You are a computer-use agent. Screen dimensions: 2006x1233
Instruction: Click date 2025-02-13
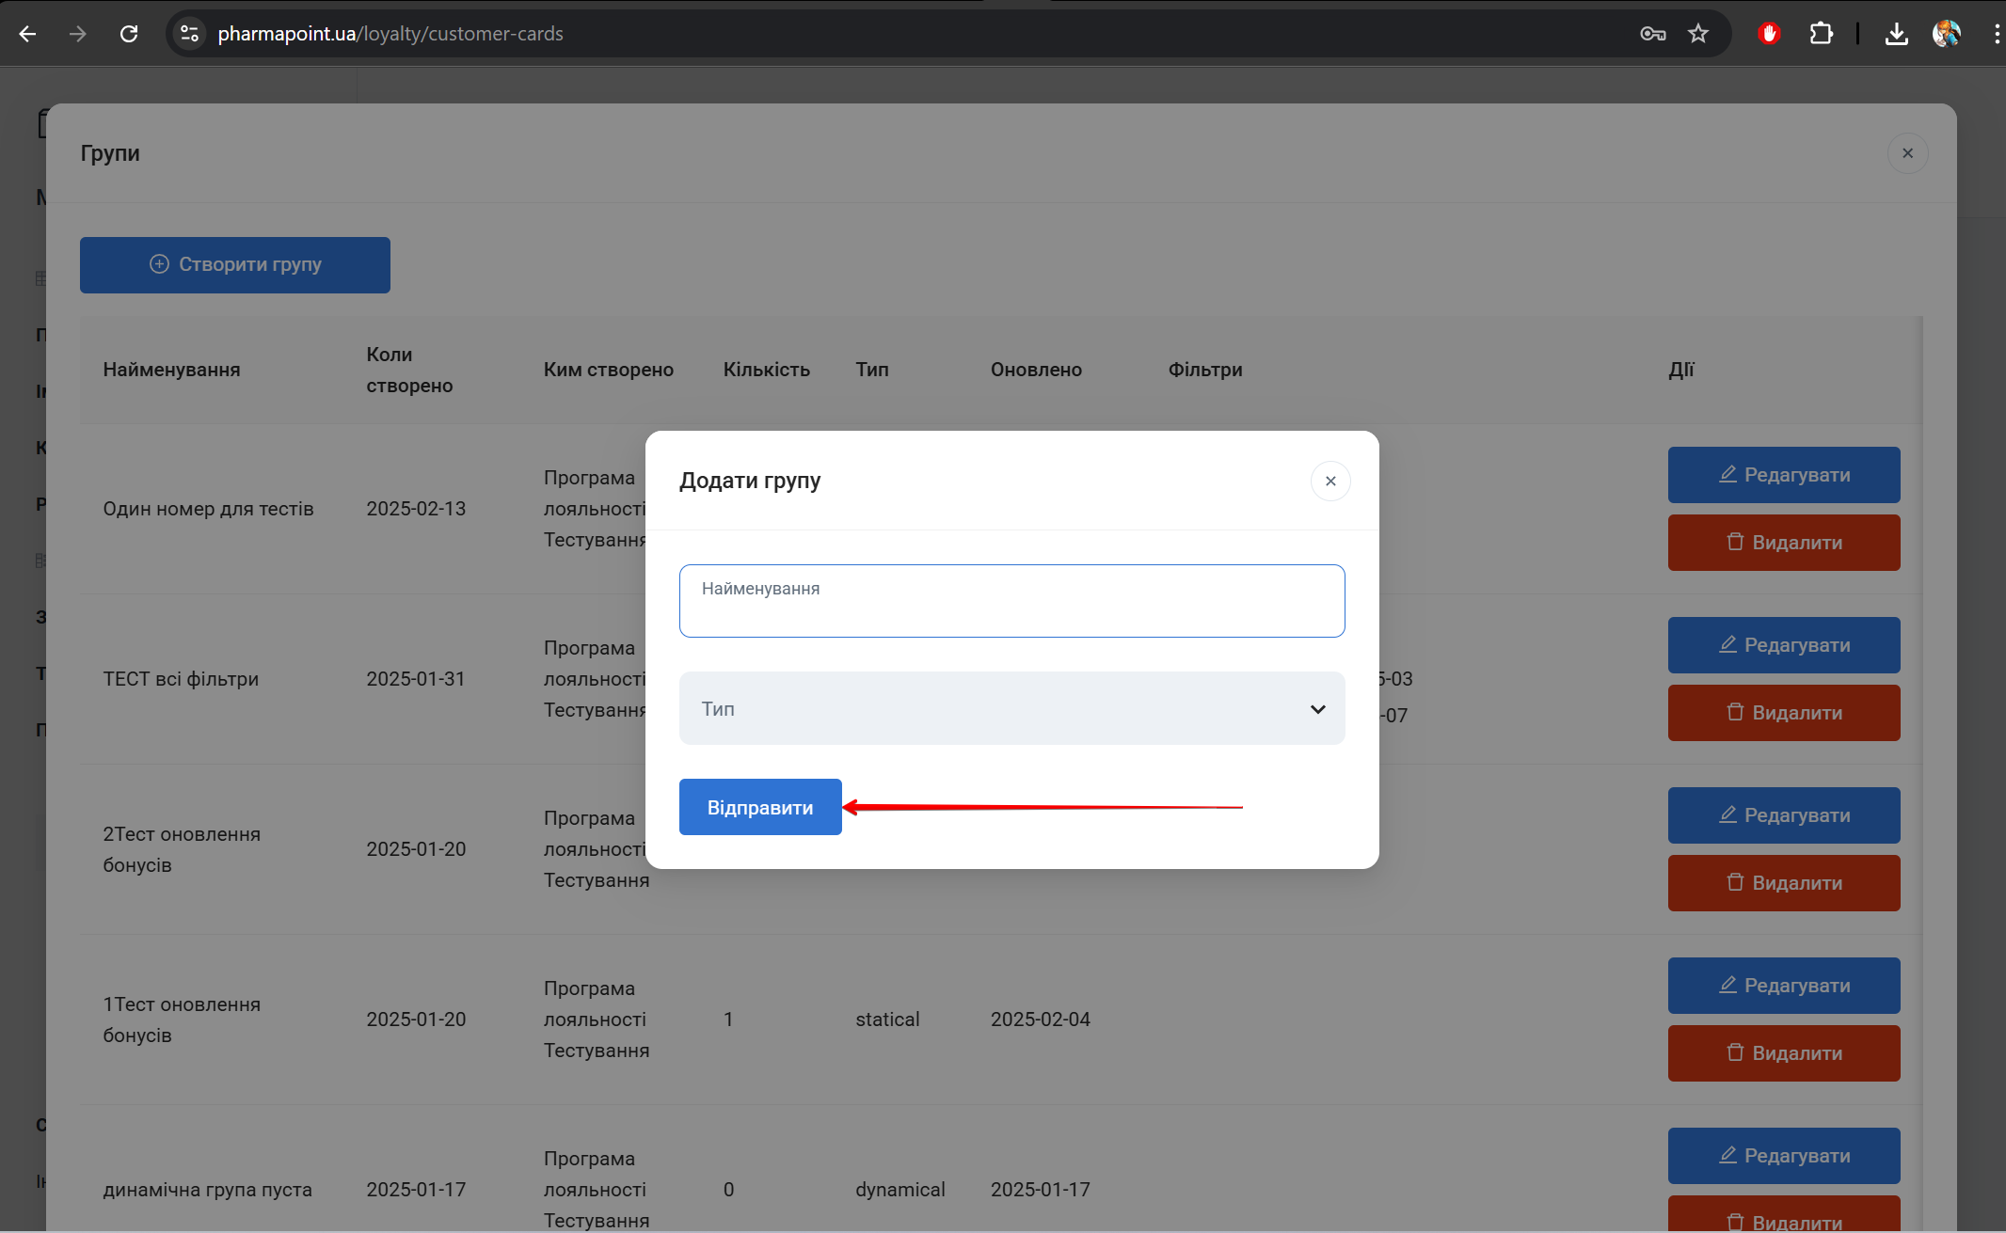[x=416, y=509]
